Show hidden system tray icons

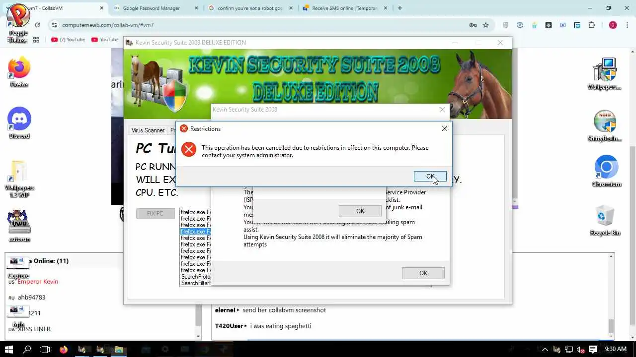click(x=545, y=350)
